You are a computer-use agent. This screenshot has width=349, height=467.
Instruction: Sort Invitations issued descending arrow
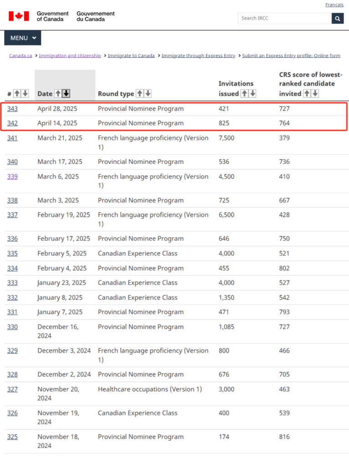tap(252, 93)
